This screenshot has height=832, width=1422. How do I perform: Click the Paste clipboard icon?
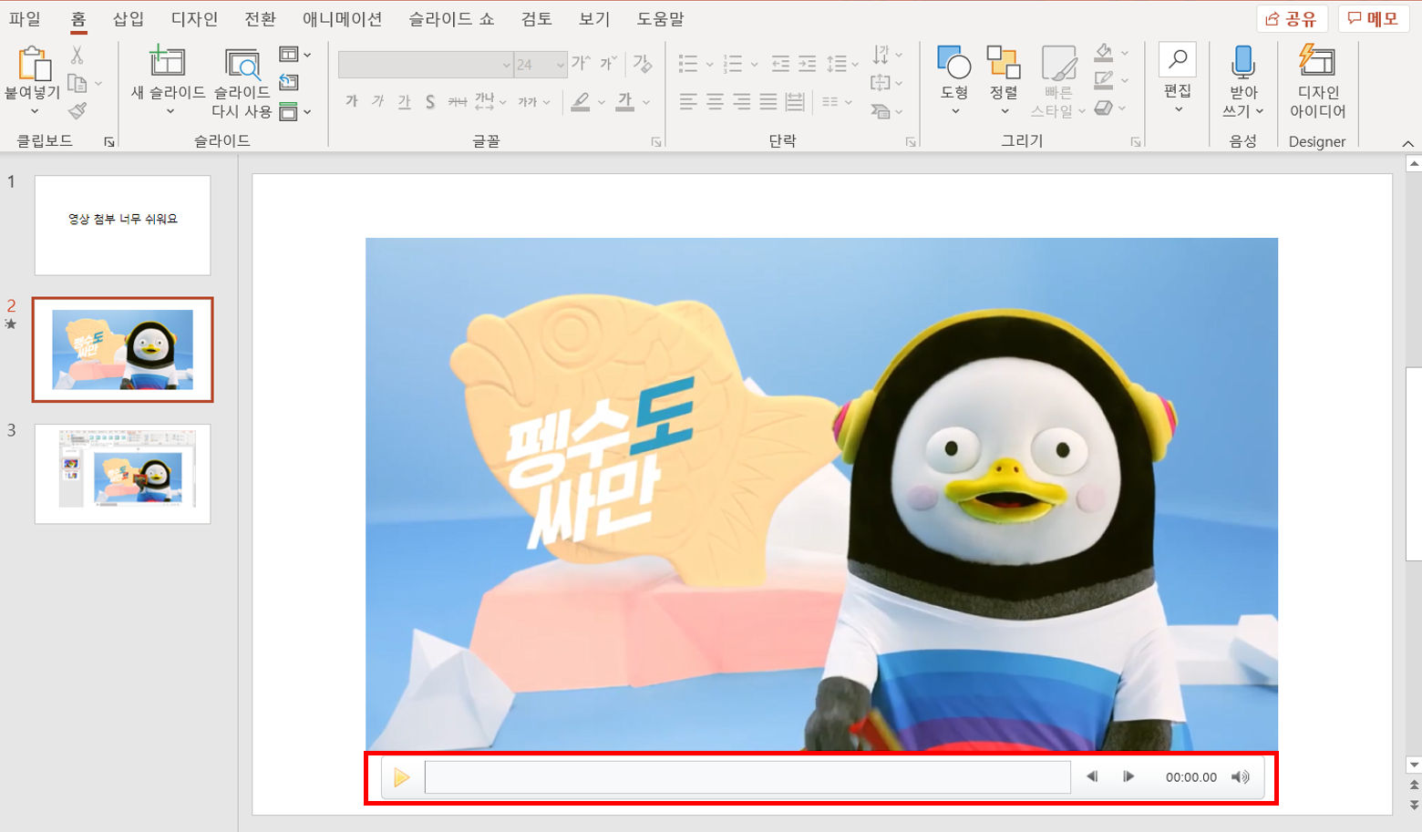33,63
